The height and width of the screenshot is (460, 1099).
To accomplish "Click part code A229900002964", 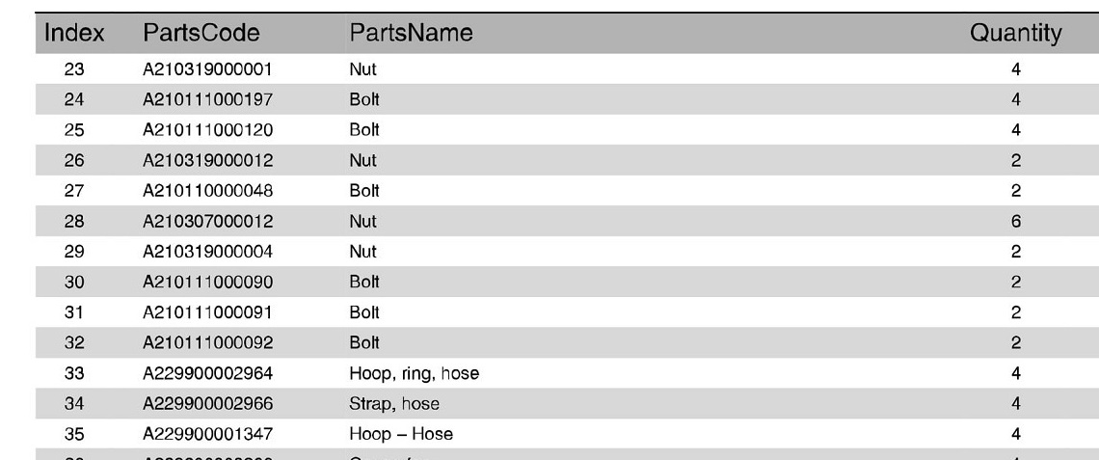I will click(x=207, y=373).
